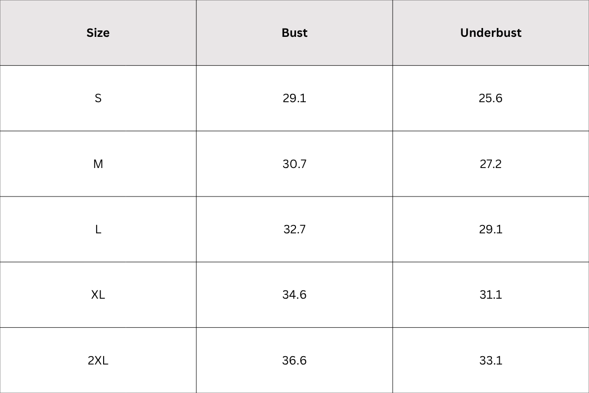Screen dimensions: 589x393
Task: Click the bust value 30.7
Action: pos(294,164)
